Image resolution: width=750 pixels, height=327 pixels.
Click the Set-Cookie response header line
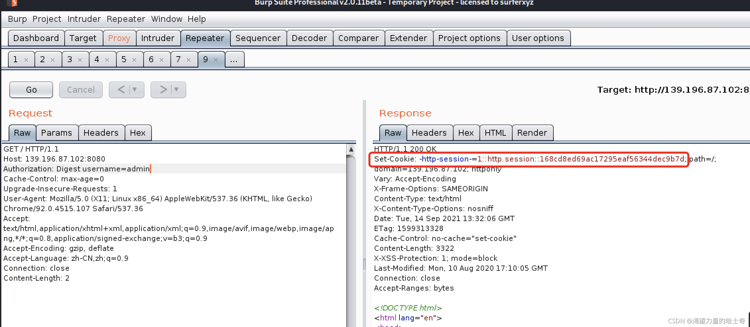[545, 159]
